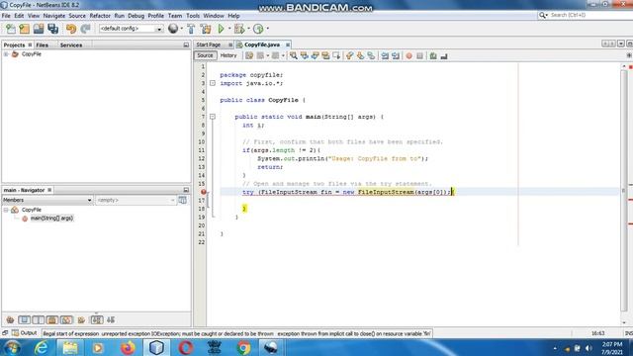Click the Redo arrow icon
633x356 pixels.
point(85,29)
